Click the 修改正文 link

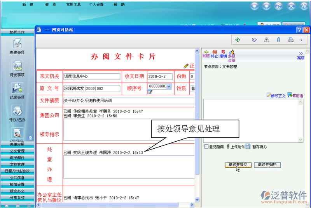tap(276, 95)
